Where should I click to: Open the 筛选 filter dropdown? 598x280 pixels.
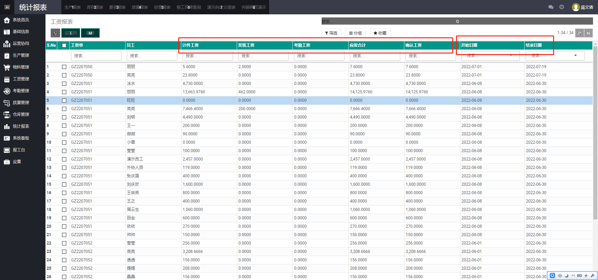[331, 33]
